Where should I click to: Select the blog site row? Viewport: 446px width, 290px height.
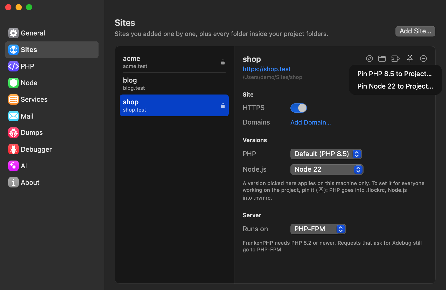(174, 84)
